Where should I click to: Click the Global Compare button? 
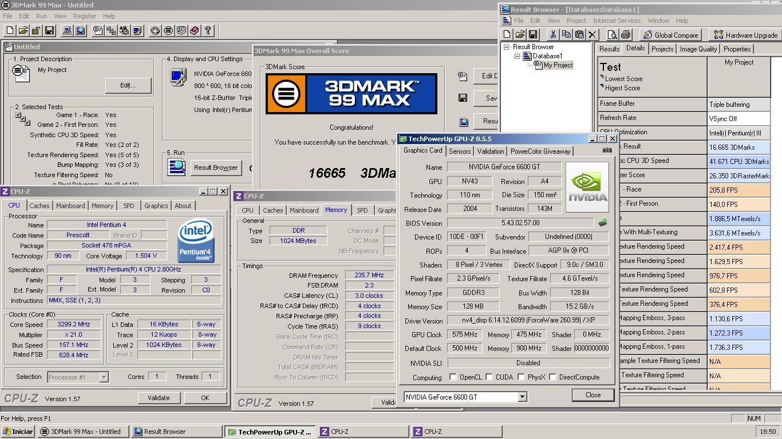pos(671,35)
